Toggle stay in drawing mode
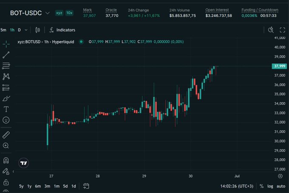Image resolution: width=289 pixels, height=193 pixels. [x=6, y=171]
